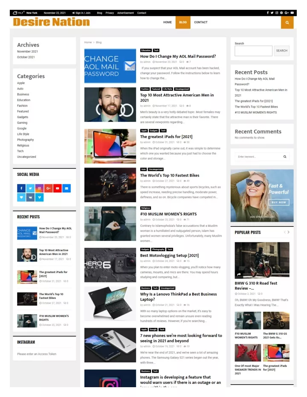Click Home in the breadcrumb
This screenshot has width=307, height=397.
point(88,42)
